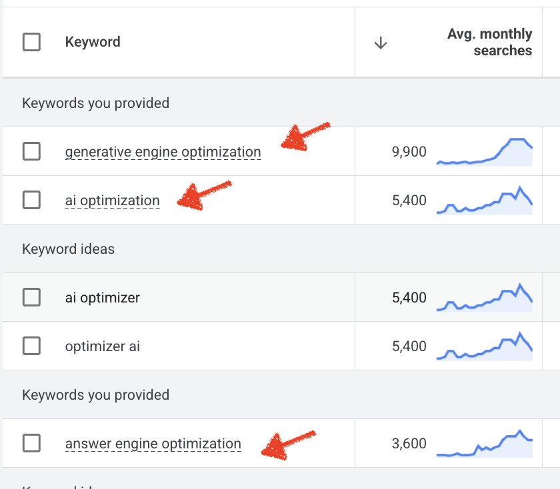The image size is (560, 489).
Task: Check the optimizer ai row checkbox
Action: [31, 346]
